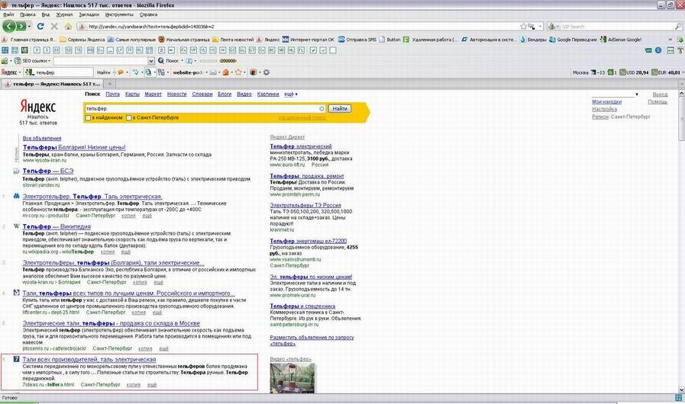
Task: Open the Отправка SMS bookmark
Action: point(357,40)
